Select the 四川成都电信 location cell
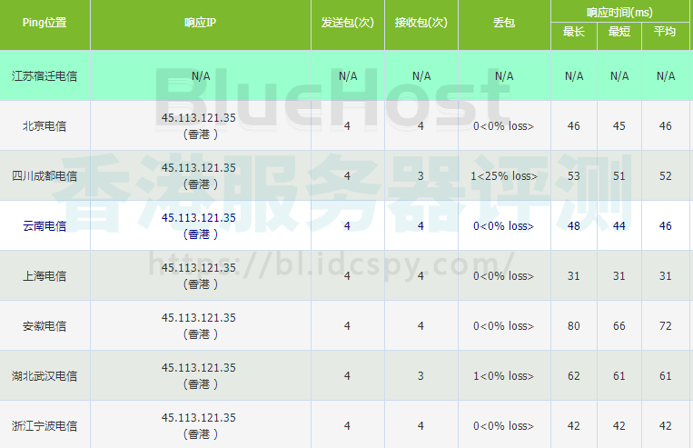This screenshot has width=693, height=448. coord(45,176)
